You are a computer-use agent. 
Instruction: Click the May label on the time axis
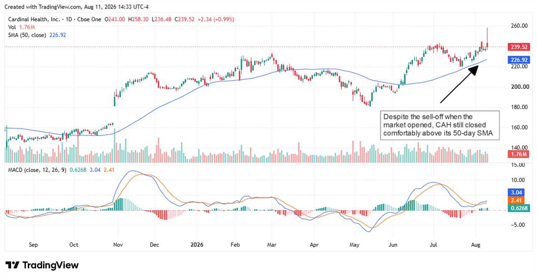355,245
